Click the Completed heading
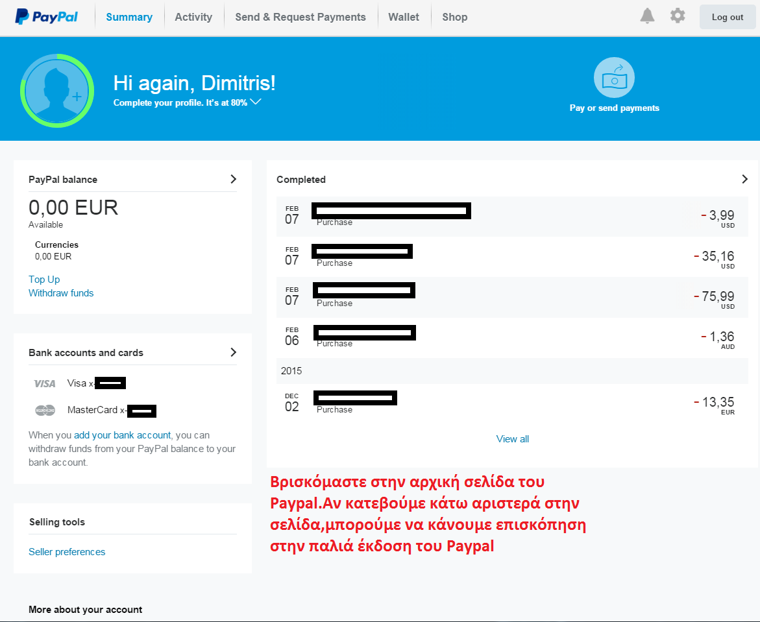 click(x=301, y=180)
